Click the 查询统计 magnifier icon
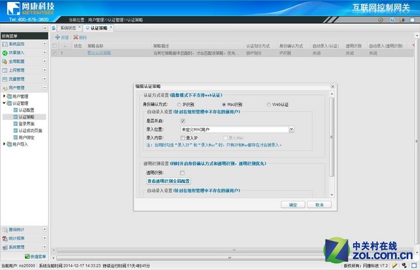420x270 pixels. pyautogui.click(x=5, y=230)
